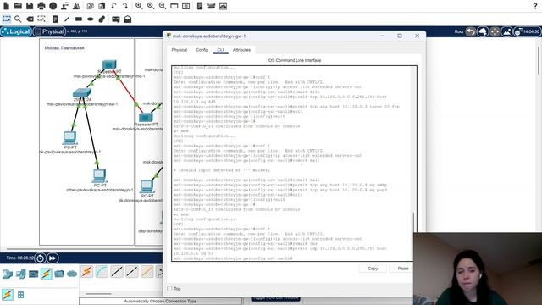This screenshot has height=305, width=542.
Task: Activate the Inspect magnifier tool
Action: [18, 19]
